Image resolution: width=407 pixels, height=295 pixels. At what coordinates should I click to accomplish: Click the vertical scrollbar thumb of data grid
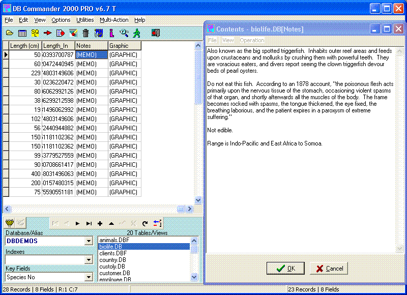coord(198,77)
